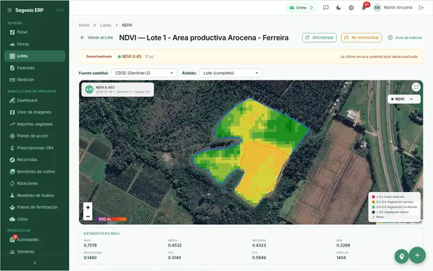
Task: Zoom out the map with minus button
Action: pyautogui.click(x=88, y=216)
